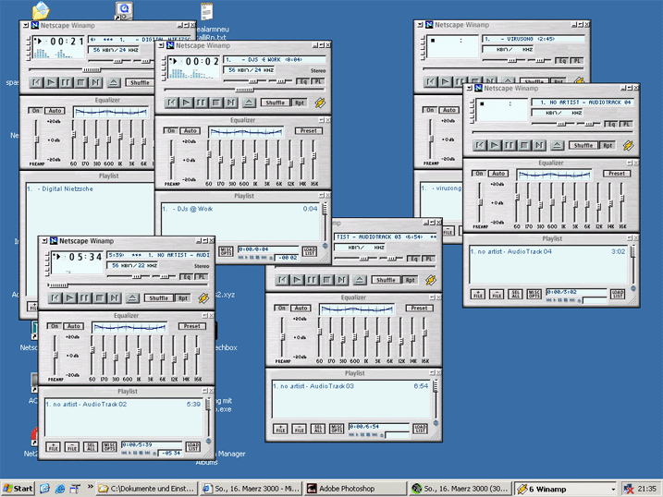Click seek bar in DJs @ Work player
This screenshot has height=497, width=663.
244,90
